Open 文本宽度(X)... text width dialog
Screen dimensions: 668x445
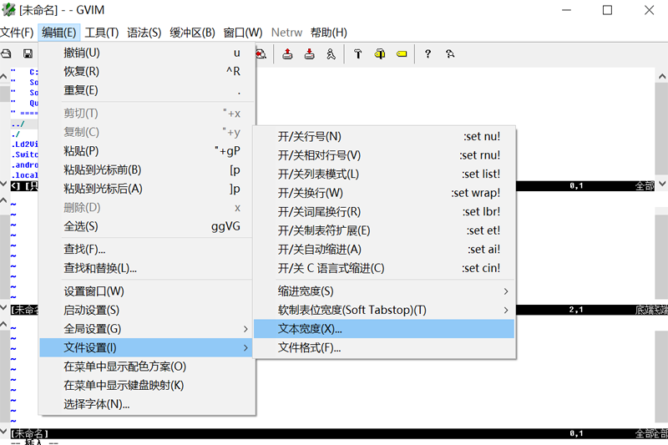385,329
